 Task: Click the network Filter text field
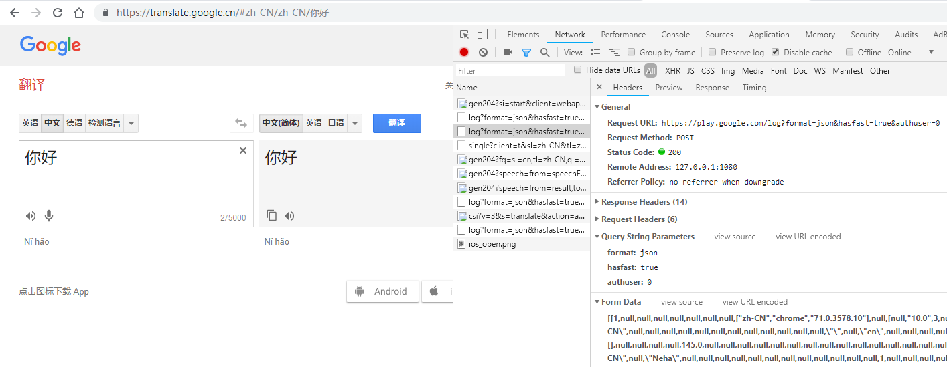click(510, 70)
